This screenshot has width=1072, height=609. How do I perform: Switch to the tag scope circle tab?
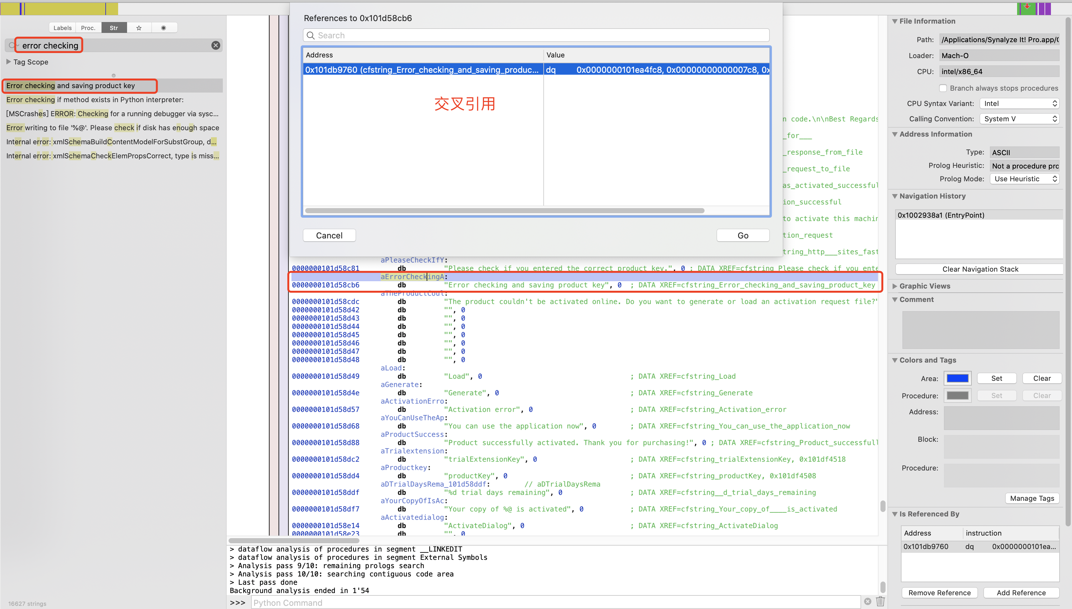[163, 27]
